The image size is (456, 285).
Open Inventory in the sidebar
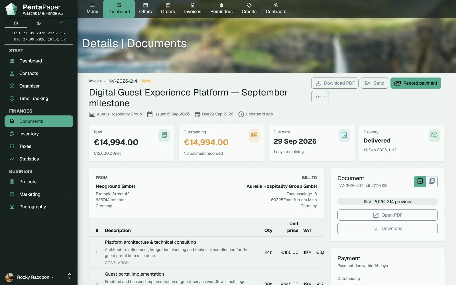tap(39, 134)
